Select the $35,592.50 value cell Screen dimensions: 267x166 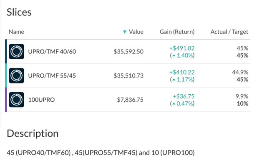point(128,51)
